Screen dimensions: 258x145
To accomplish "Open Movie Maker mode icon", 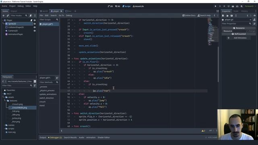I will [x=241, y=6].
